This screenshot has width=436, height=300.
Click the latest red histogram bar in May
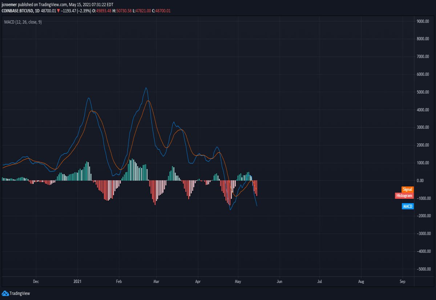(257, 188)
